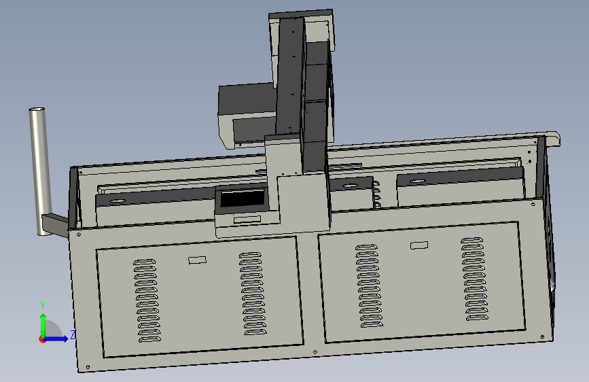Select the left vented front panel of the model

[200, 297]
